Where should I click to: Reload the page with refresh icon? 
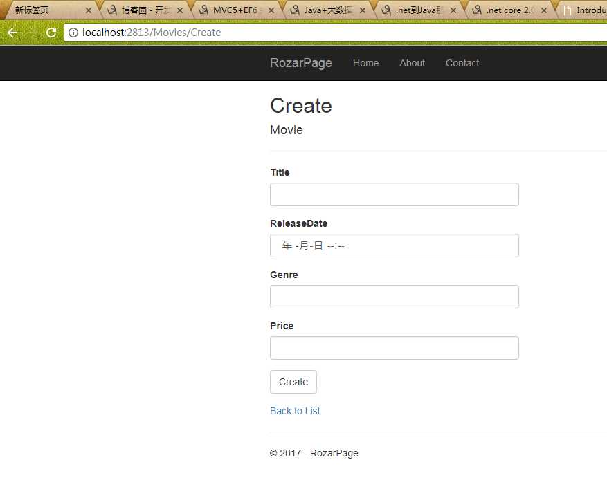click(x=51, y=33)
